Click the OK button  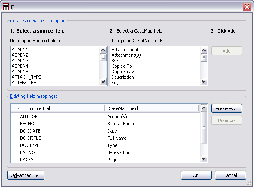(196, 175)
